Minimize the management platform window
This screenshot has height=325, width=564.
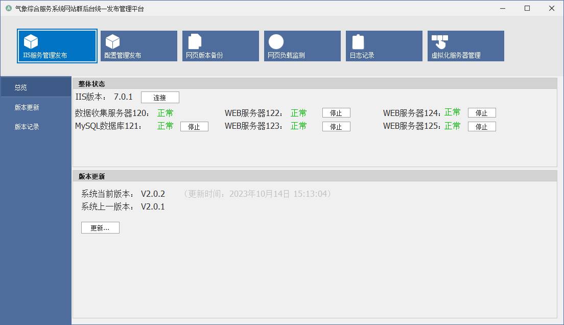coord(503,8)
